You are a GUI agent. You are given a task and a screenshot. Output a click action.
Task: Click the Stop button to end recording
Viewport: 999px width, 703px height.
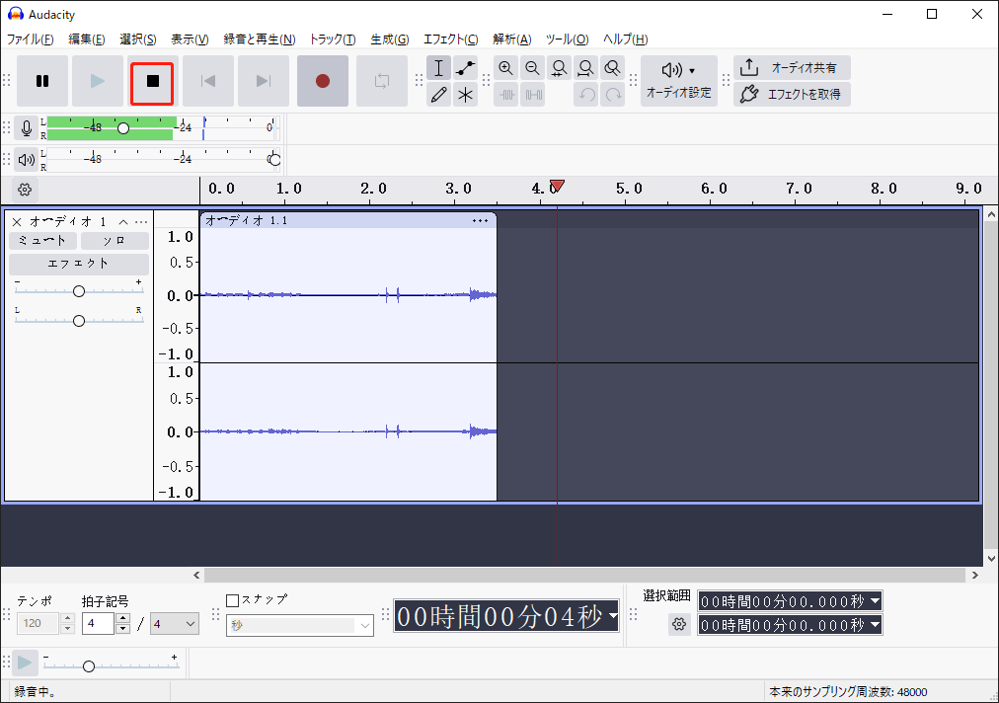[153, 82]
